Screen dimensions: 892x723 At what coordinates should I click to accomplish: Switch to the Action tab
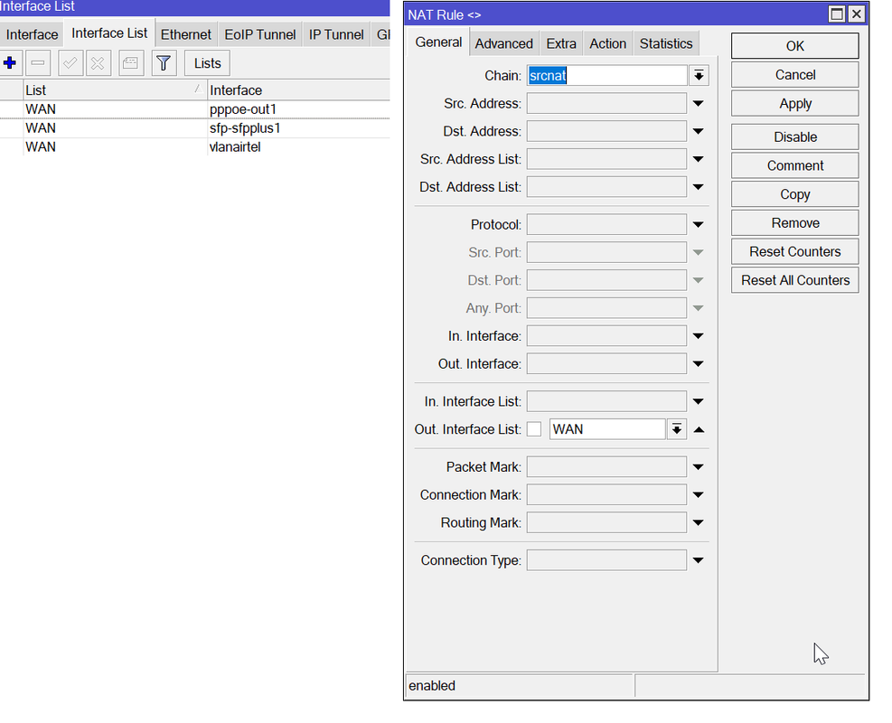pyautogui.click(x=607, y=43)
